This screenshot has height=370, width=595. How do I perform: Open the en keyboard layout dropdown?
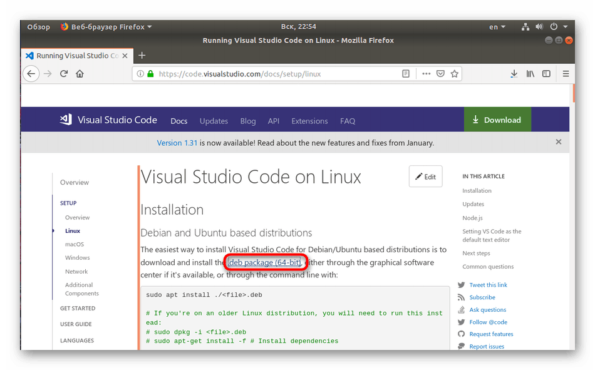pos(497,27)
